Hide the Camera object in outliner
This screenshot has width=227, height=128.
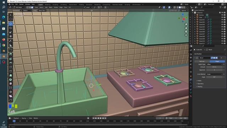click(x=222, y=15)
